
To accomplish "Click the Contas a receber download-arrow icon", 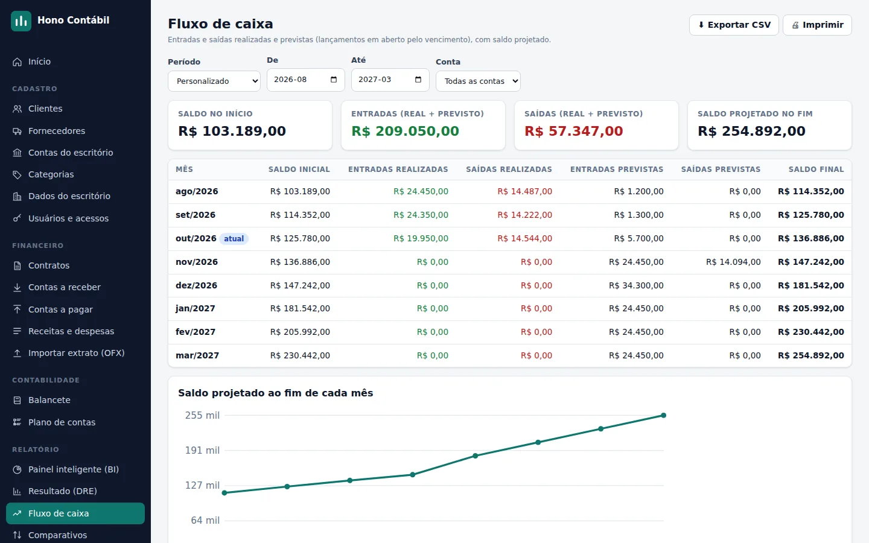I will tap(17, 287).
